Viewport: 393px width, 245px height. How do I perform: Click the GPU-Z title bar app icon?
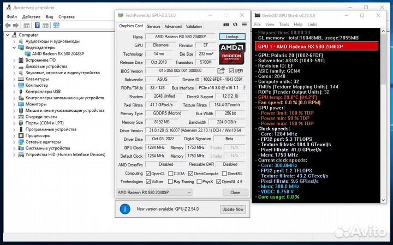[121, 15]
